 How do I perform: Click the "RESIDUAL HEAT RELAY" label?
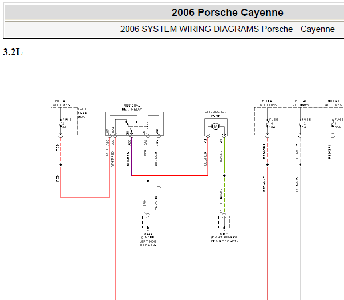(x=132, y=107)
